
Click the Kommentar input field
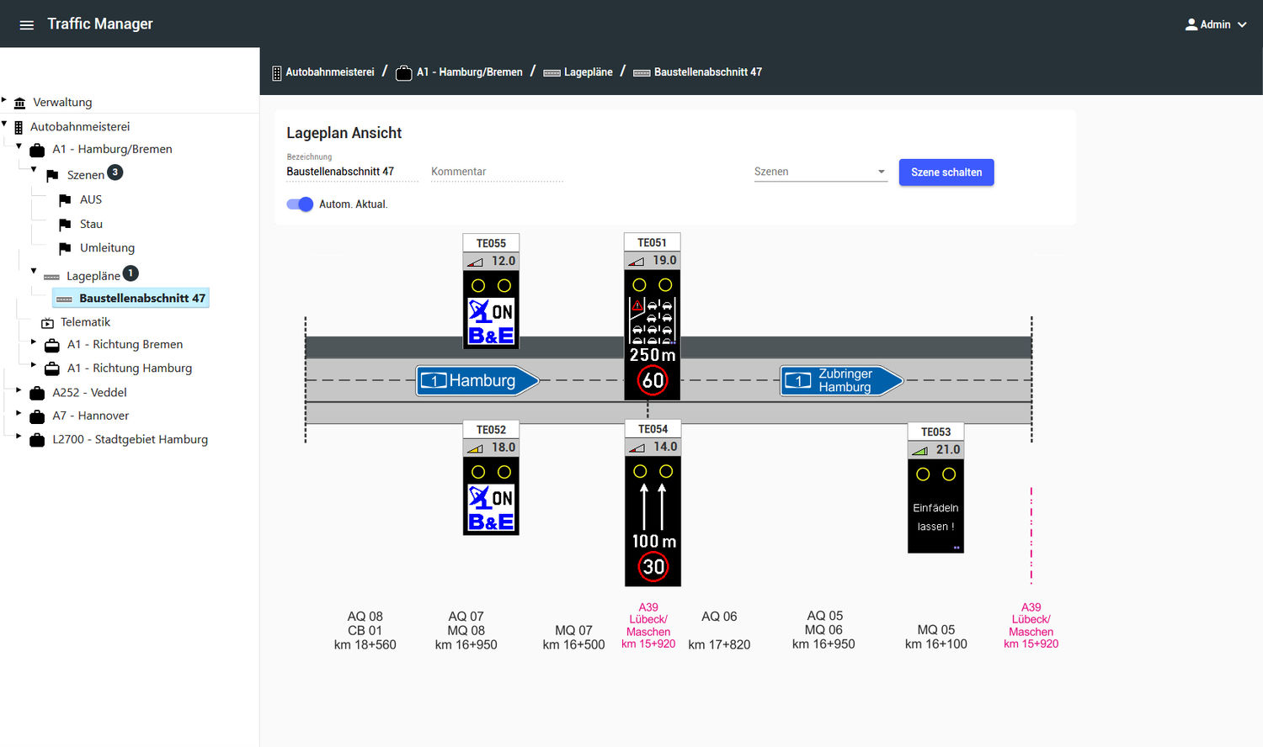point(496,172)
